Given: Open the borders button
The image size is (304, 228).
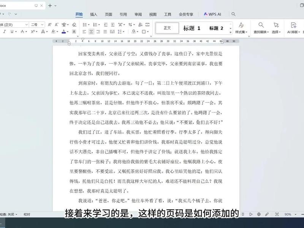Looking at the screenshot, I should [144, 32].
